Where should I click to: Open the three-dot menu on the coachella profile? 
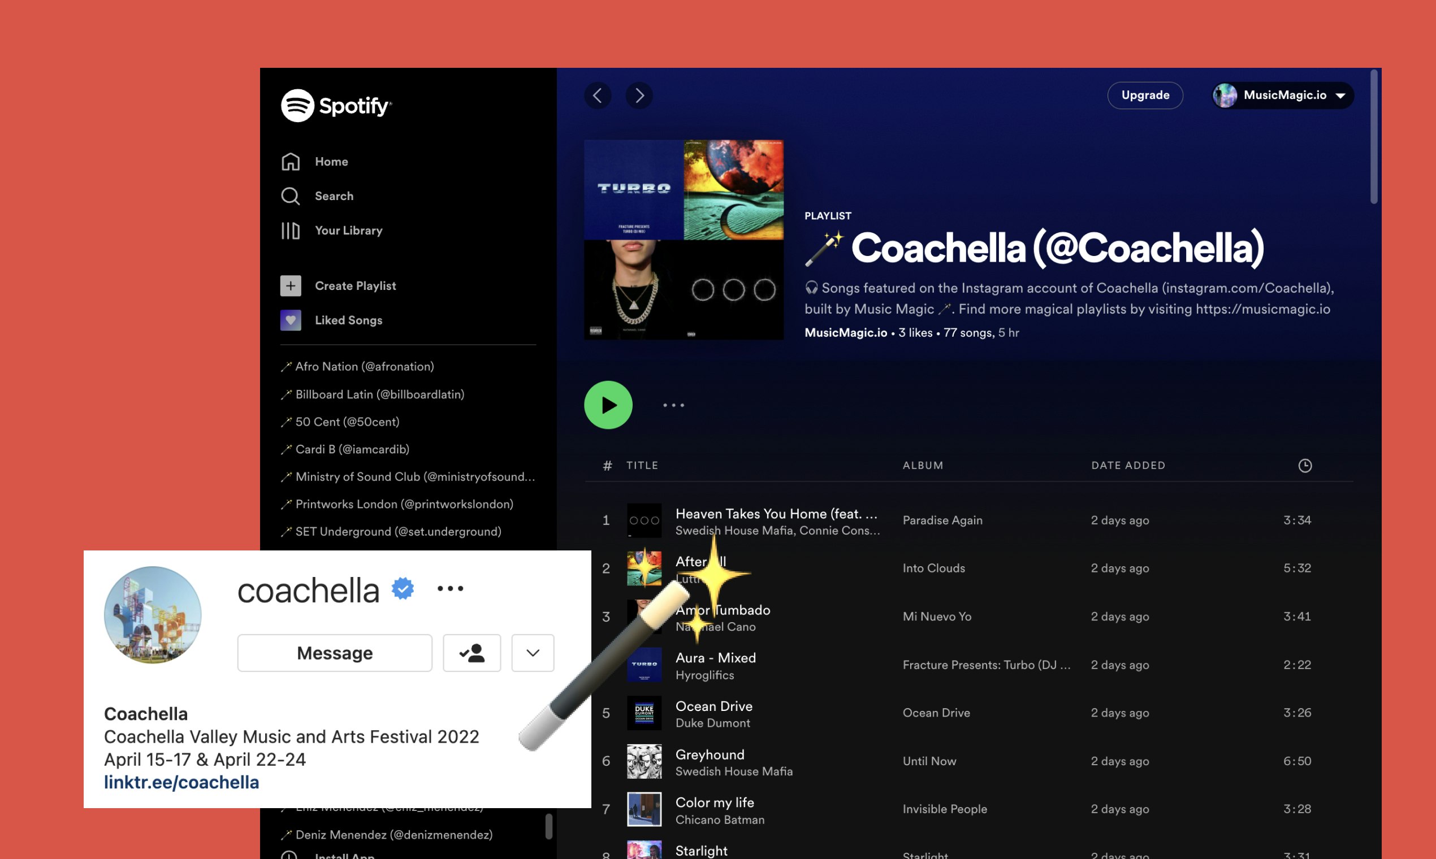point(451,588)
